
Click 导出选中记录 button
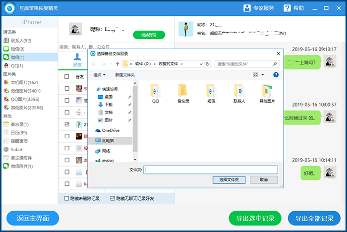(x=255, y=218)
